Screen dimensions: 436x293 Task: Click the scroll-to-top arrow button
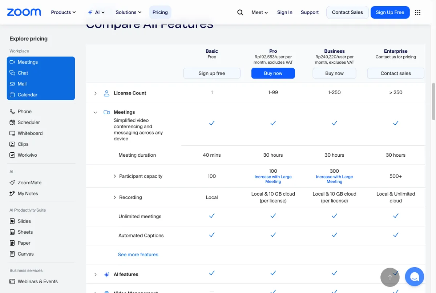click(x=390, y=277)
